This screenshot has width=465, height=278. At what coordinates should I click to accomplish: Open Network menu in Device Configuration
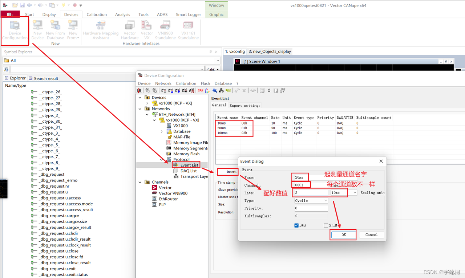click(163, 83)
